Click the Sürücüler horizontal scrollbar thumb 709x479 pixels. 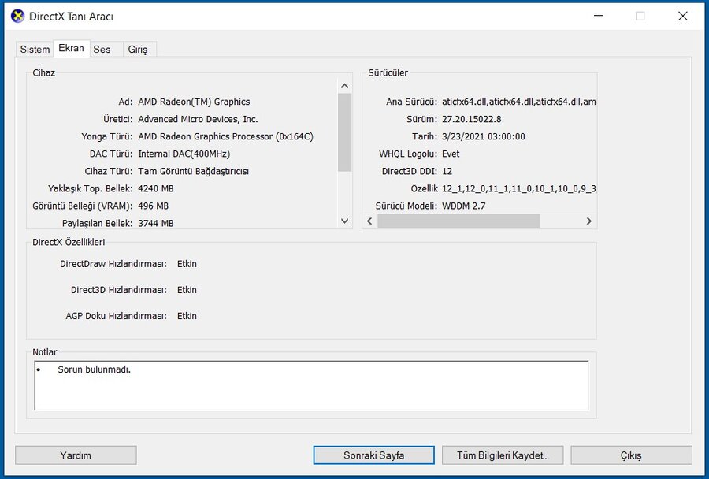(458, 221)
